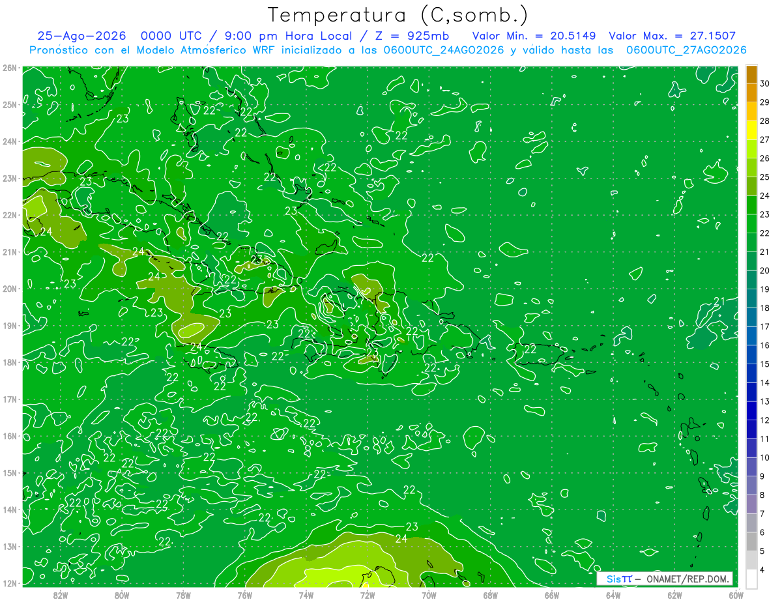Click the "64W" longitude axis label
This screenshot has width=782, height=604.
point(613,595)
